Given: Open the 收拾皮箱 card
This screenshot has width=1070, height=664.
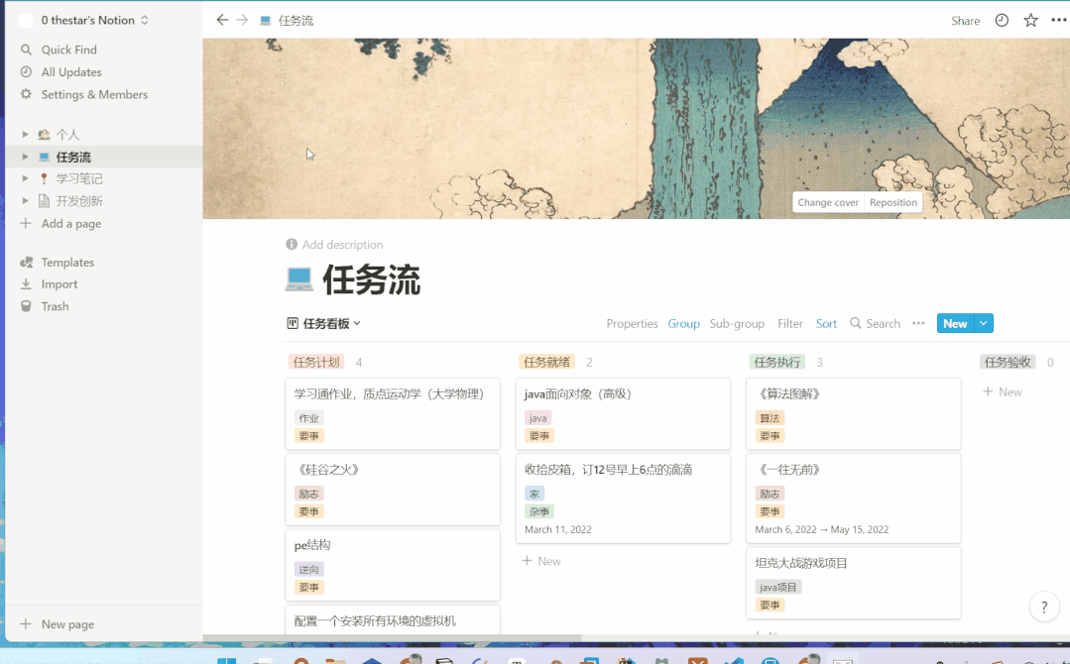Looking at the screenshot, I should click(x=623, y=498).
